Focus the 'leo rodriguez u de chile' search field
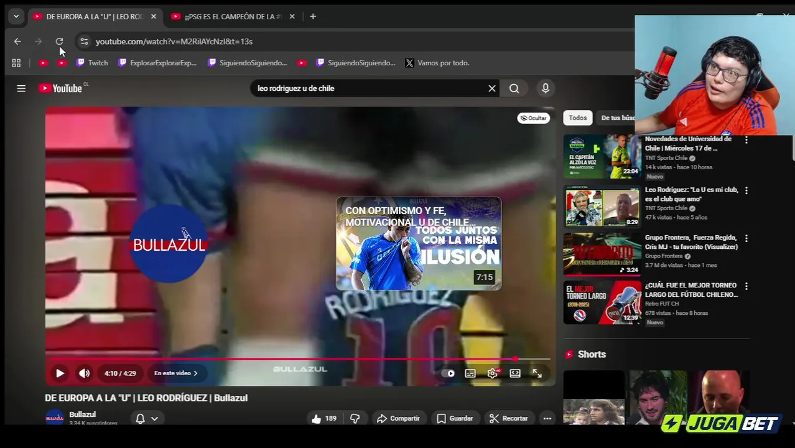Image resolution: width=795 pixels, height=448 pixels. click(x=370, y=88)
